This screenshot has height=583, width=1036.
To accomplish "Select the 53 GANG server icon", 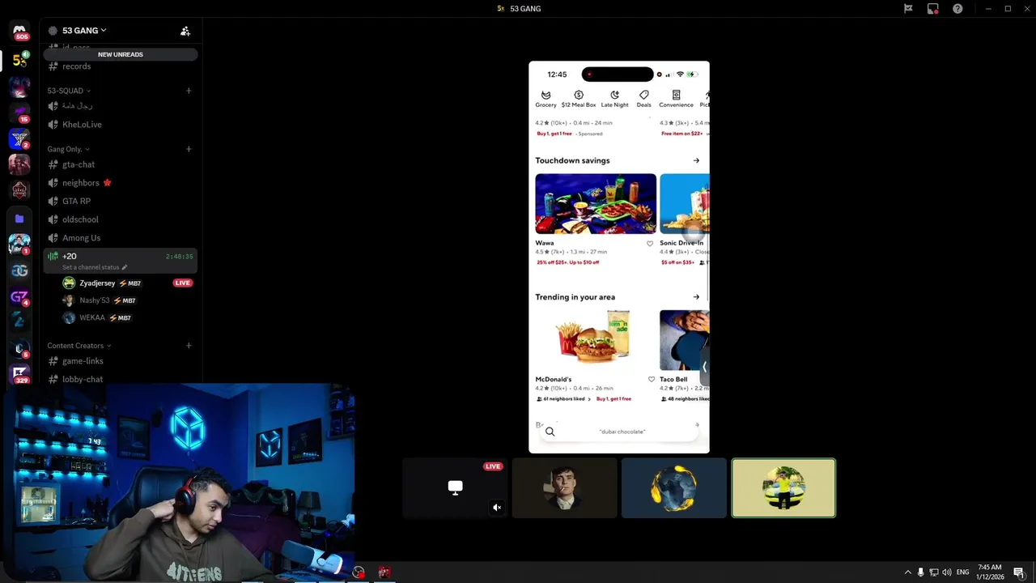I will click(19, 61).
